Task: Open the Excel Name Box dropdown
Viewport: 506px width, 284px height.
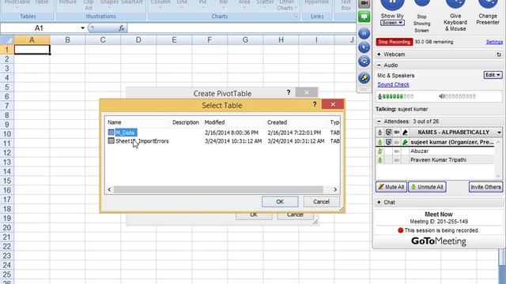Action: pos(82,28)
